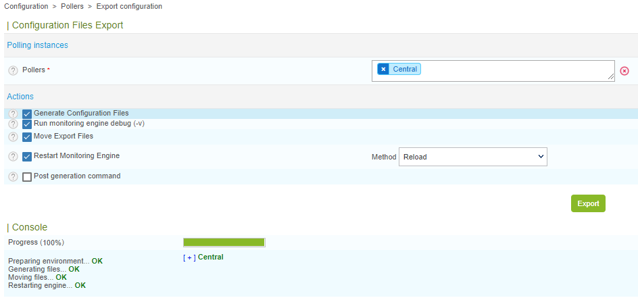Click help icon next to Pollers
The height and width of the screenshot is (298, 638).
13,70
